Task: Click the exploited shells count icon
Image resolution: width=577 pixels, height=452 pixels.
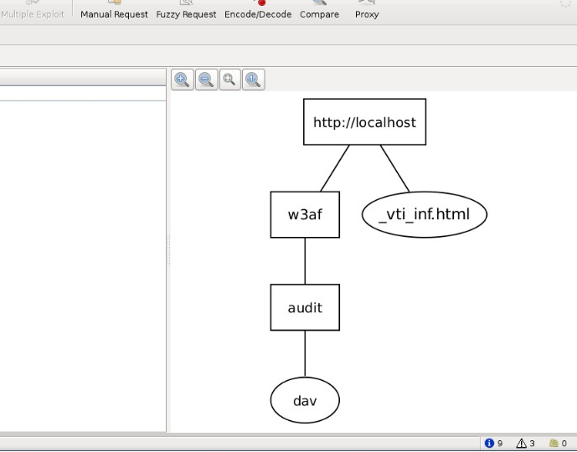Action: pyautogui.click(x=554, y=443)
